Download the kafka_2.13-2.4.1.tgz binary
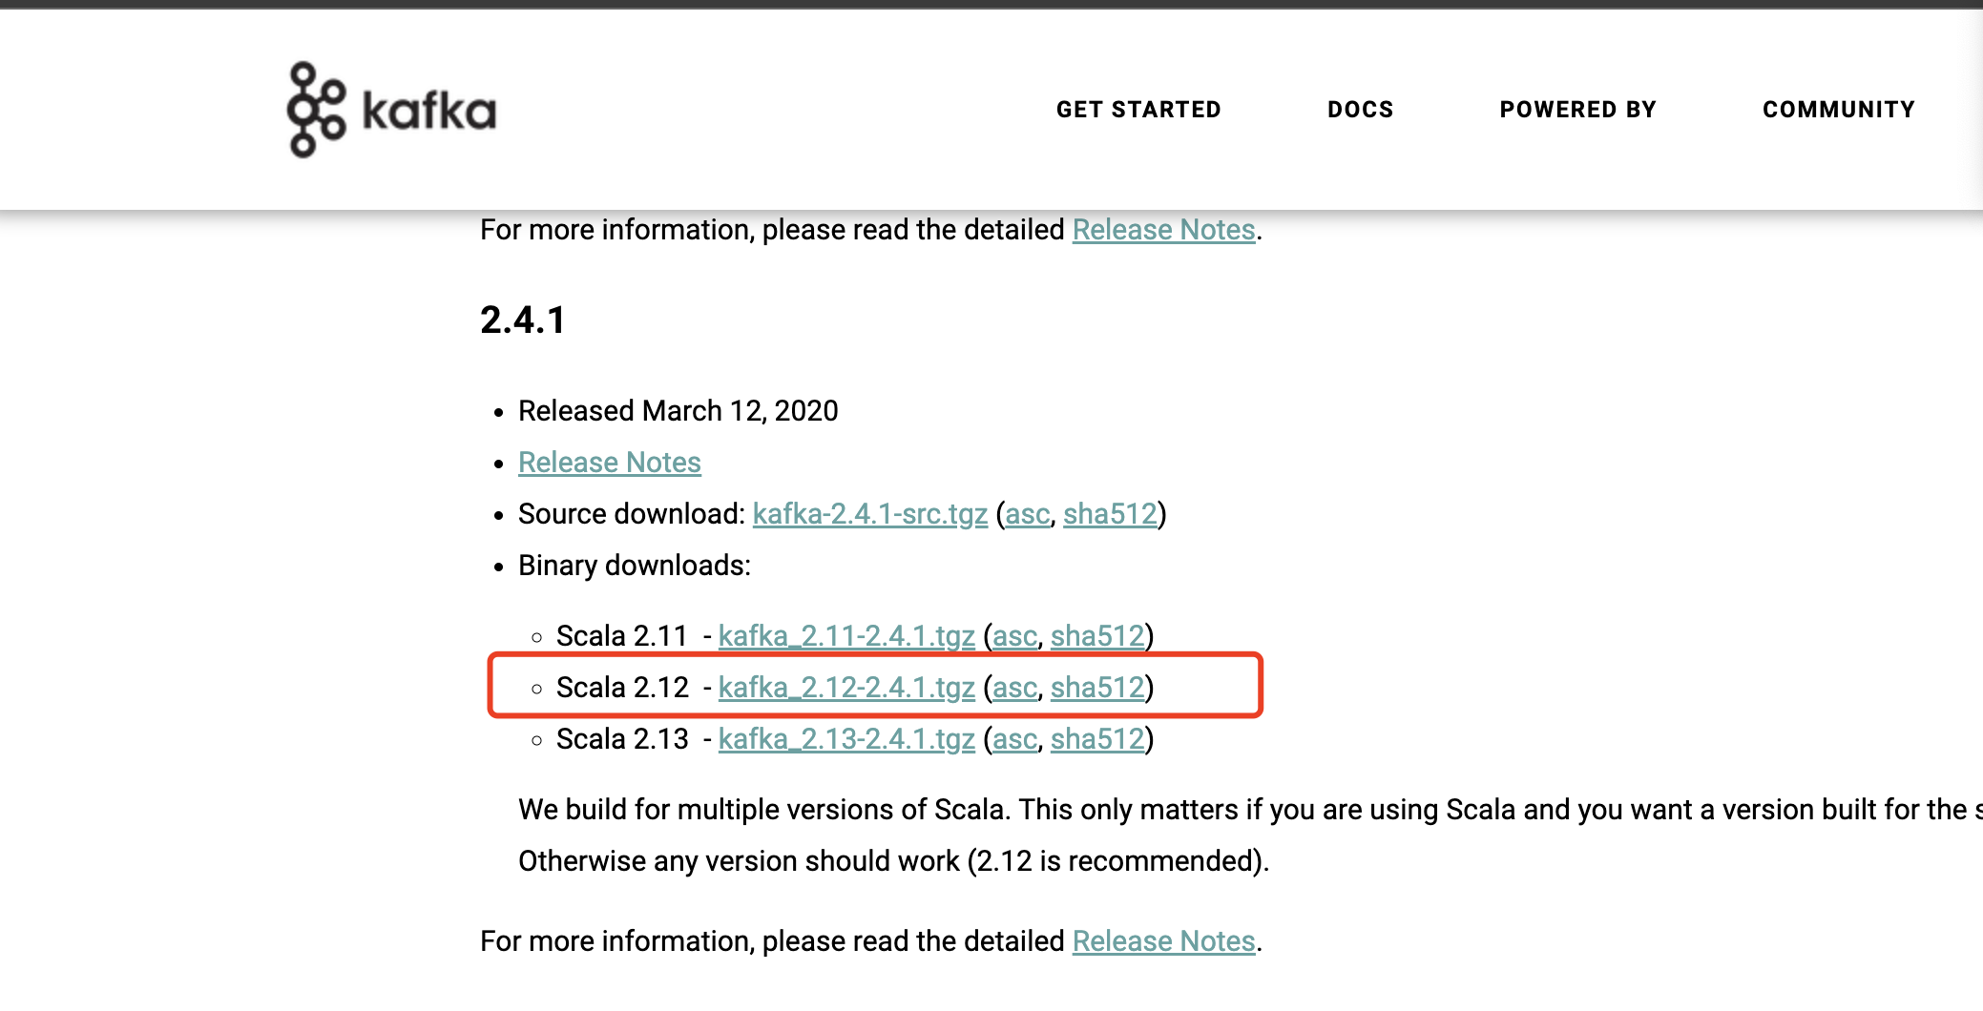Screen dimensions: 1983x1011 pos(846,739)
